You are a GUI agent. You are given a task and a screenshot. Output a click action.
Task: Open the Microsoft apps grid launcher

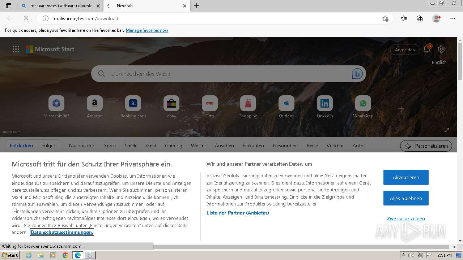point(16,49)
